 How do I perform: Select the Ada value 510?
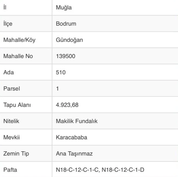(x=61, y=72)
